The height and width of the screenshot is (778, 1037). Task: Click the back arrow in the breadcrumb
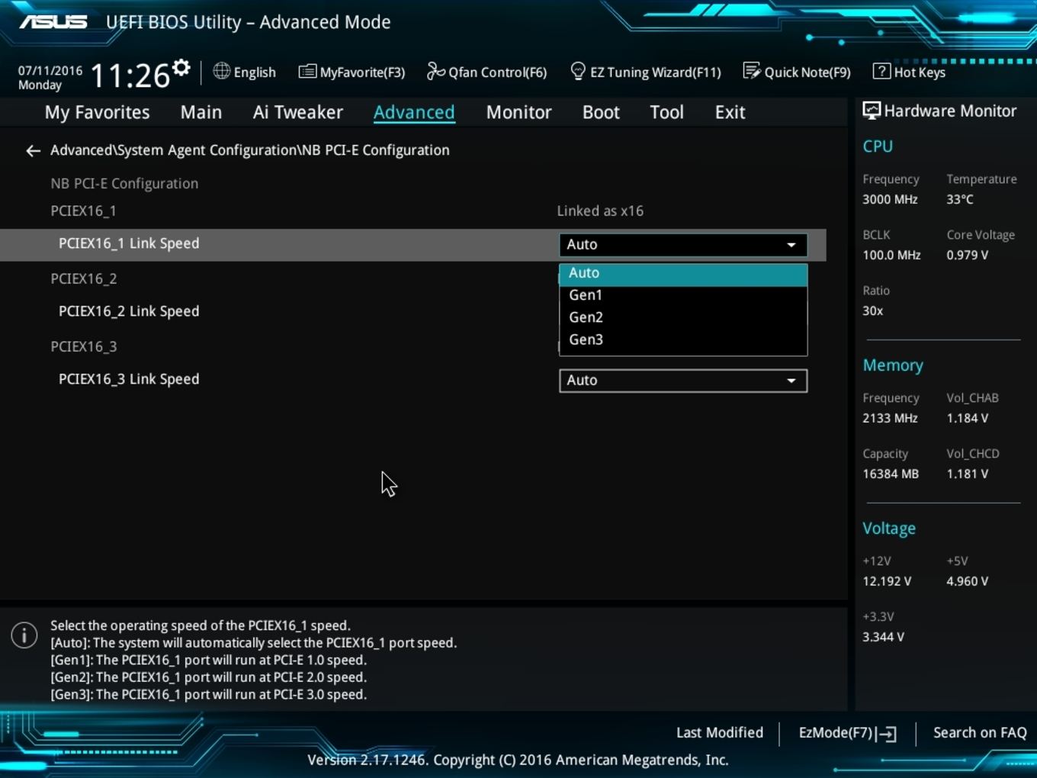[x=33, y=151]
